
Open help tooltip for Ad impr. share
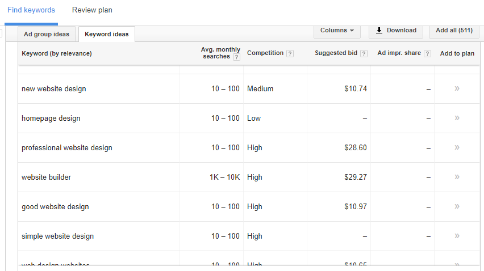[427, 54]
